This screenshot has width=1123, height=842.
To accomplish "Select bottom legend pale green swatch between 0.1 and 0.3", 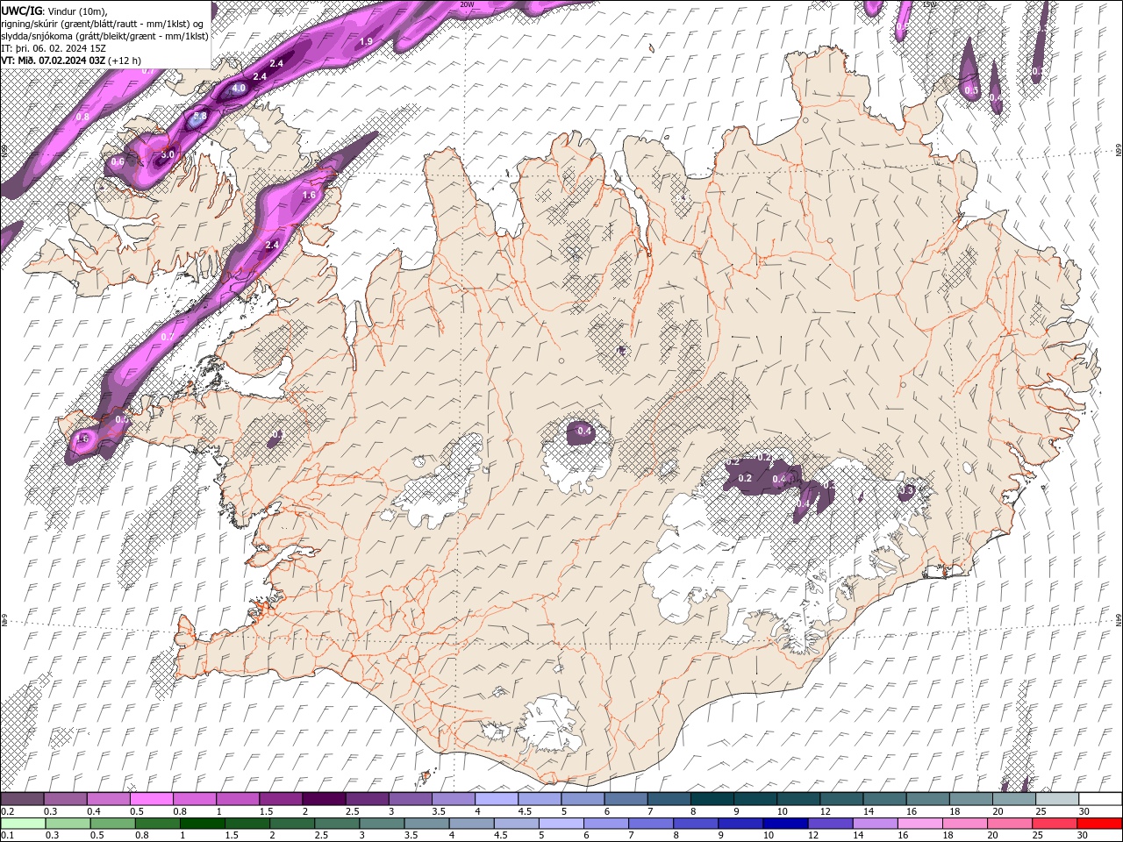I will pos(23,824).
